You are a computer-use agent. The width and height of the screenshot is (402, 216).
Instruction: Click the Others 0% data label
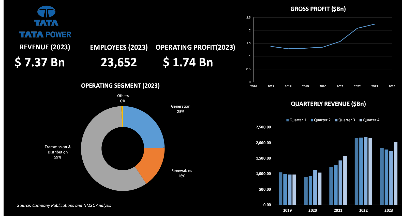[x=123, y=98]
